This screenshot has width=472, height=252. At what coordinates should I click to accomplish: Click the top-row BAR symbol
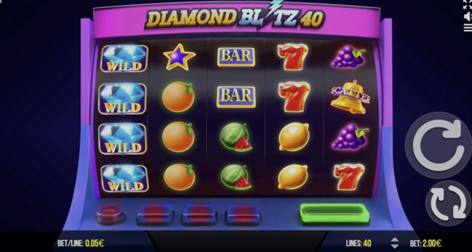[236, 57]
